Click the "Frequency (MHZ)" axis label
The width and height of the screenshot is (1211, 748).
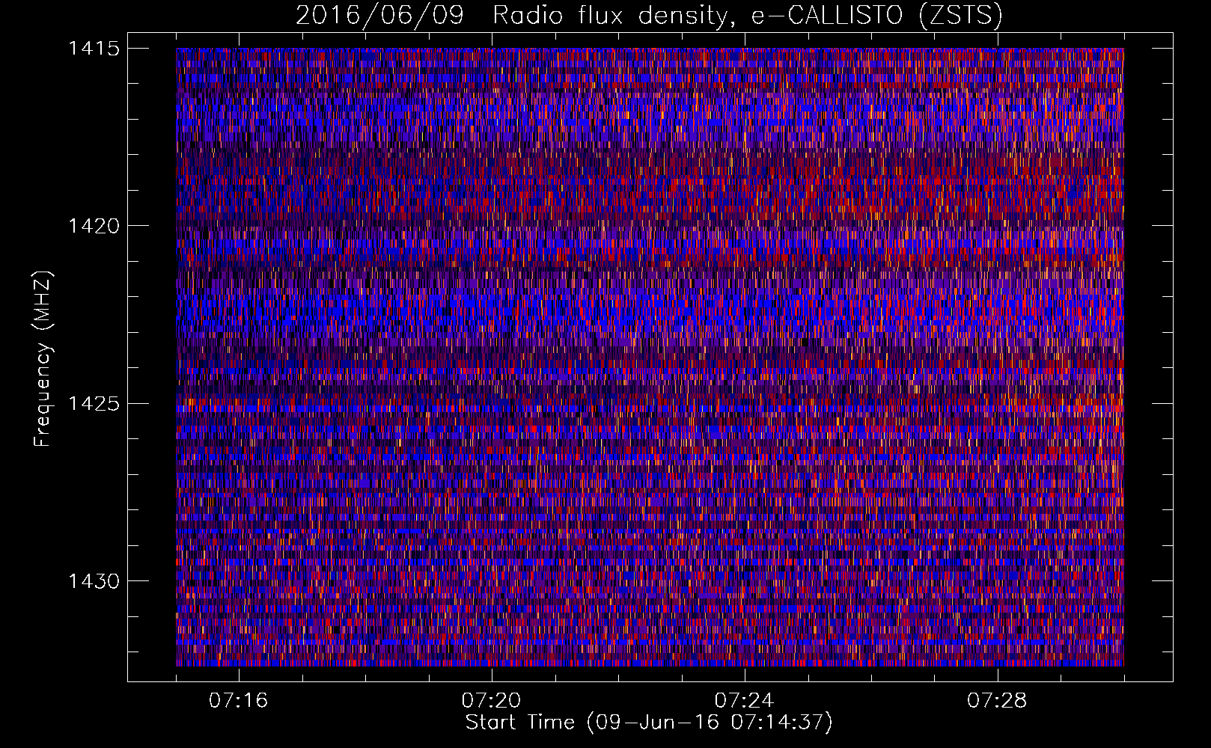click(x=43, y=358)
